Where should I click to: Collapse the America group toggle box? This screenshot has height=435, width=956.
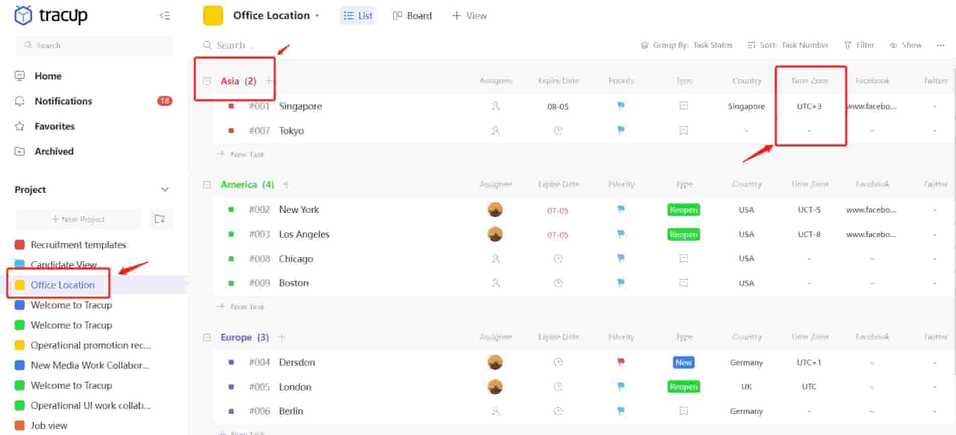207,184
